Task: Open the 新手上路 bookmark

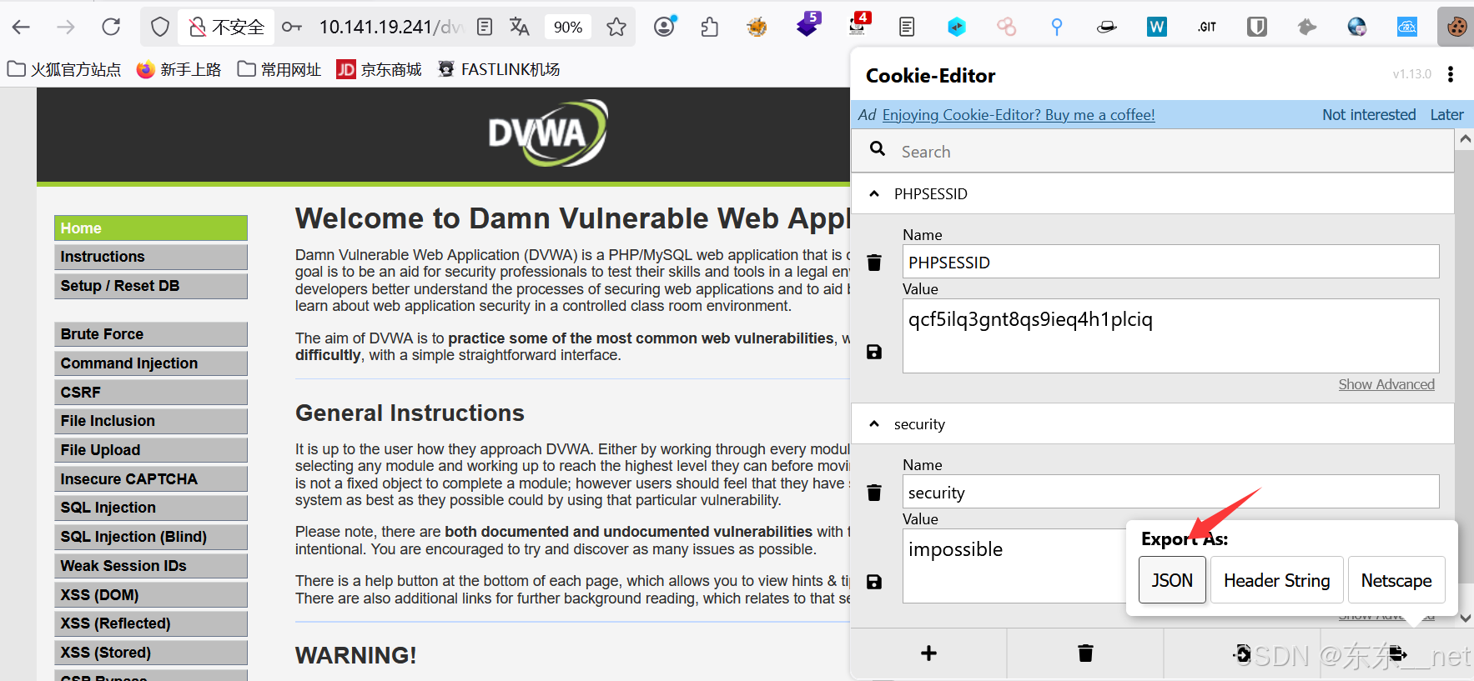Action: (x=179, y=69)
